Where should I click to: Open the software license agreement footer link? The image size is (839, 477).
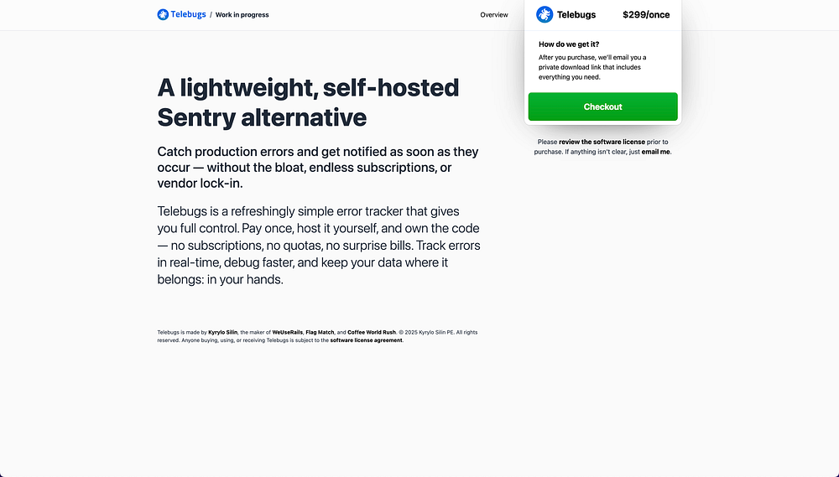click(366, 340)
